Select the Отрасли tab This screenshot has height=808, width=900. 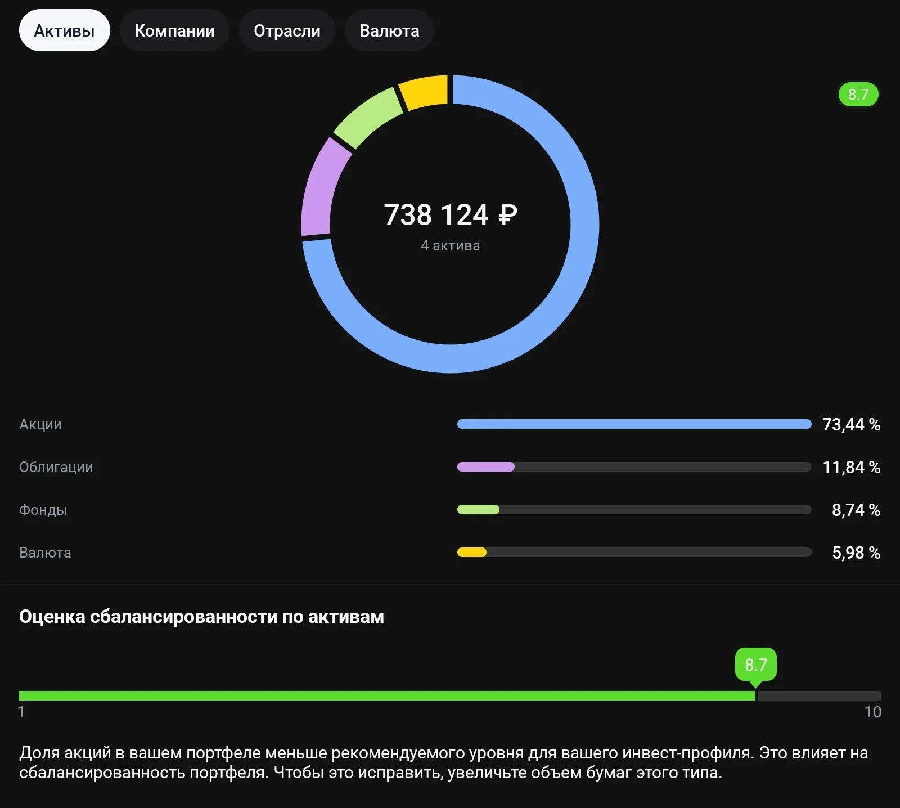click(287, 30)
